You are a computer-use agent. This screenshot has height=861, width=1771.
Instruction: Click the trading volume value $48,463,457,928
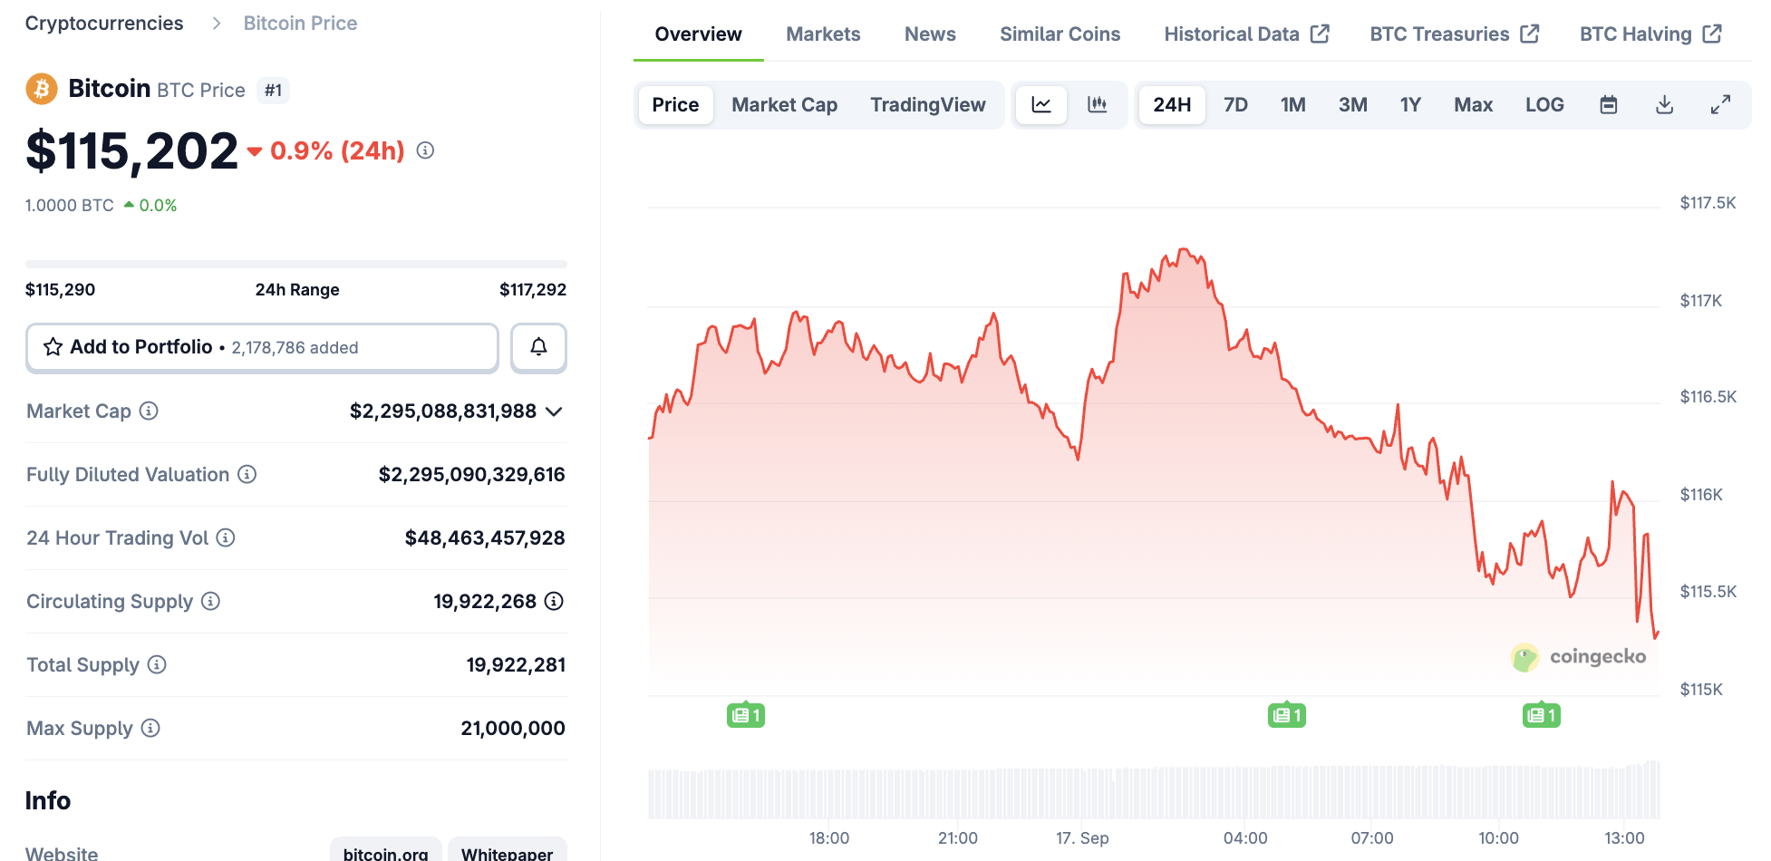coord(485,538)
